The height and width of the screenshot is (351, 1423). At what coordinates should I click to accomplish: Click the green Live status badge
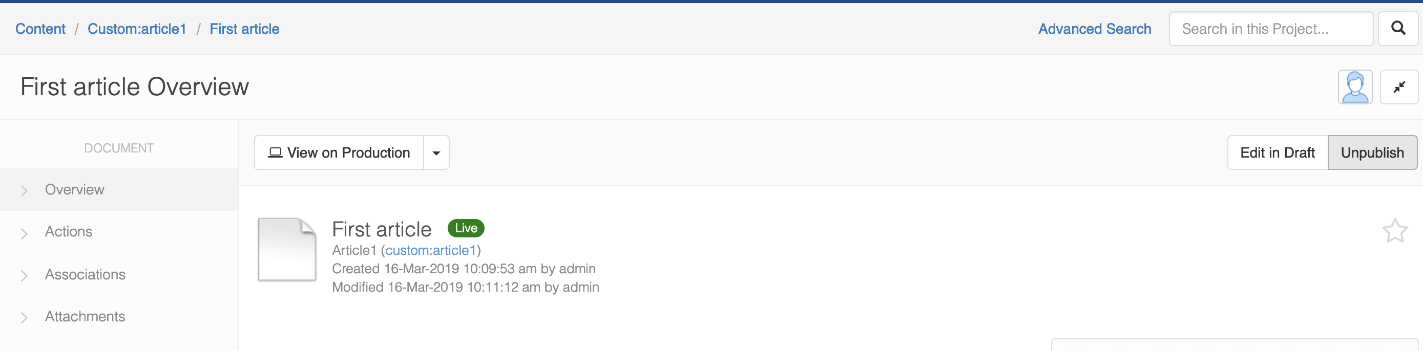pos(466,228)
